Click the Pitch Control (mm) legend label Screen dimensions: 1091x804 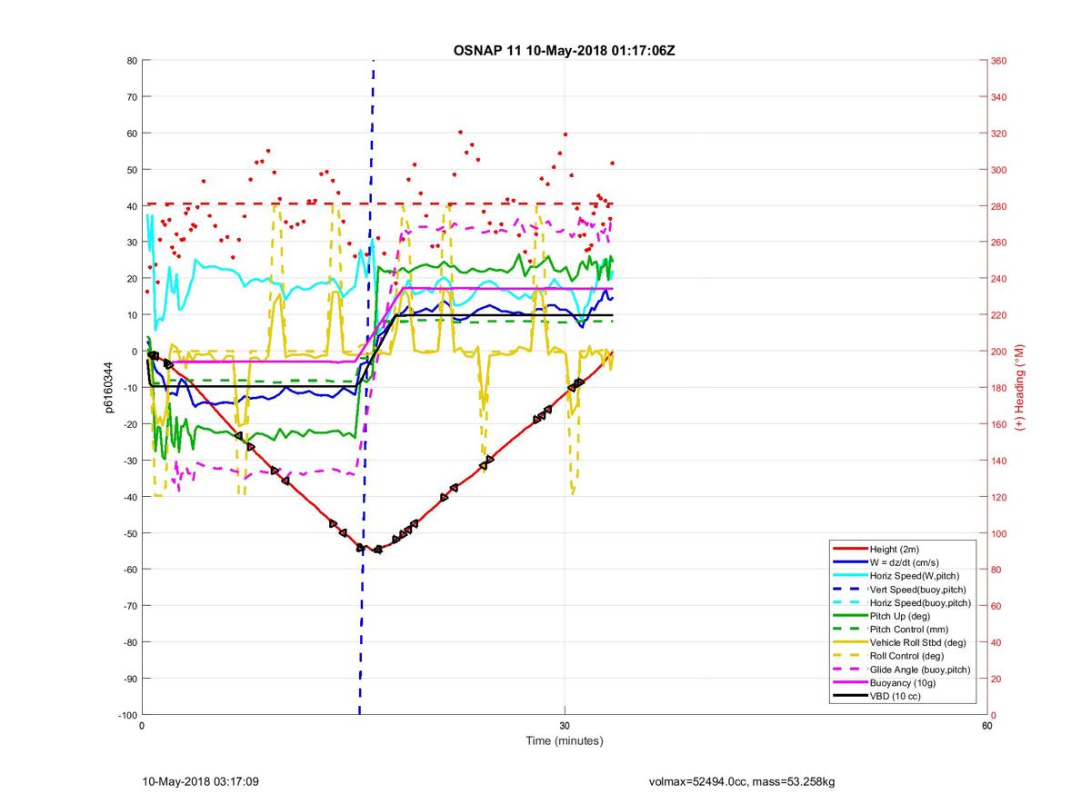point(910,630)
